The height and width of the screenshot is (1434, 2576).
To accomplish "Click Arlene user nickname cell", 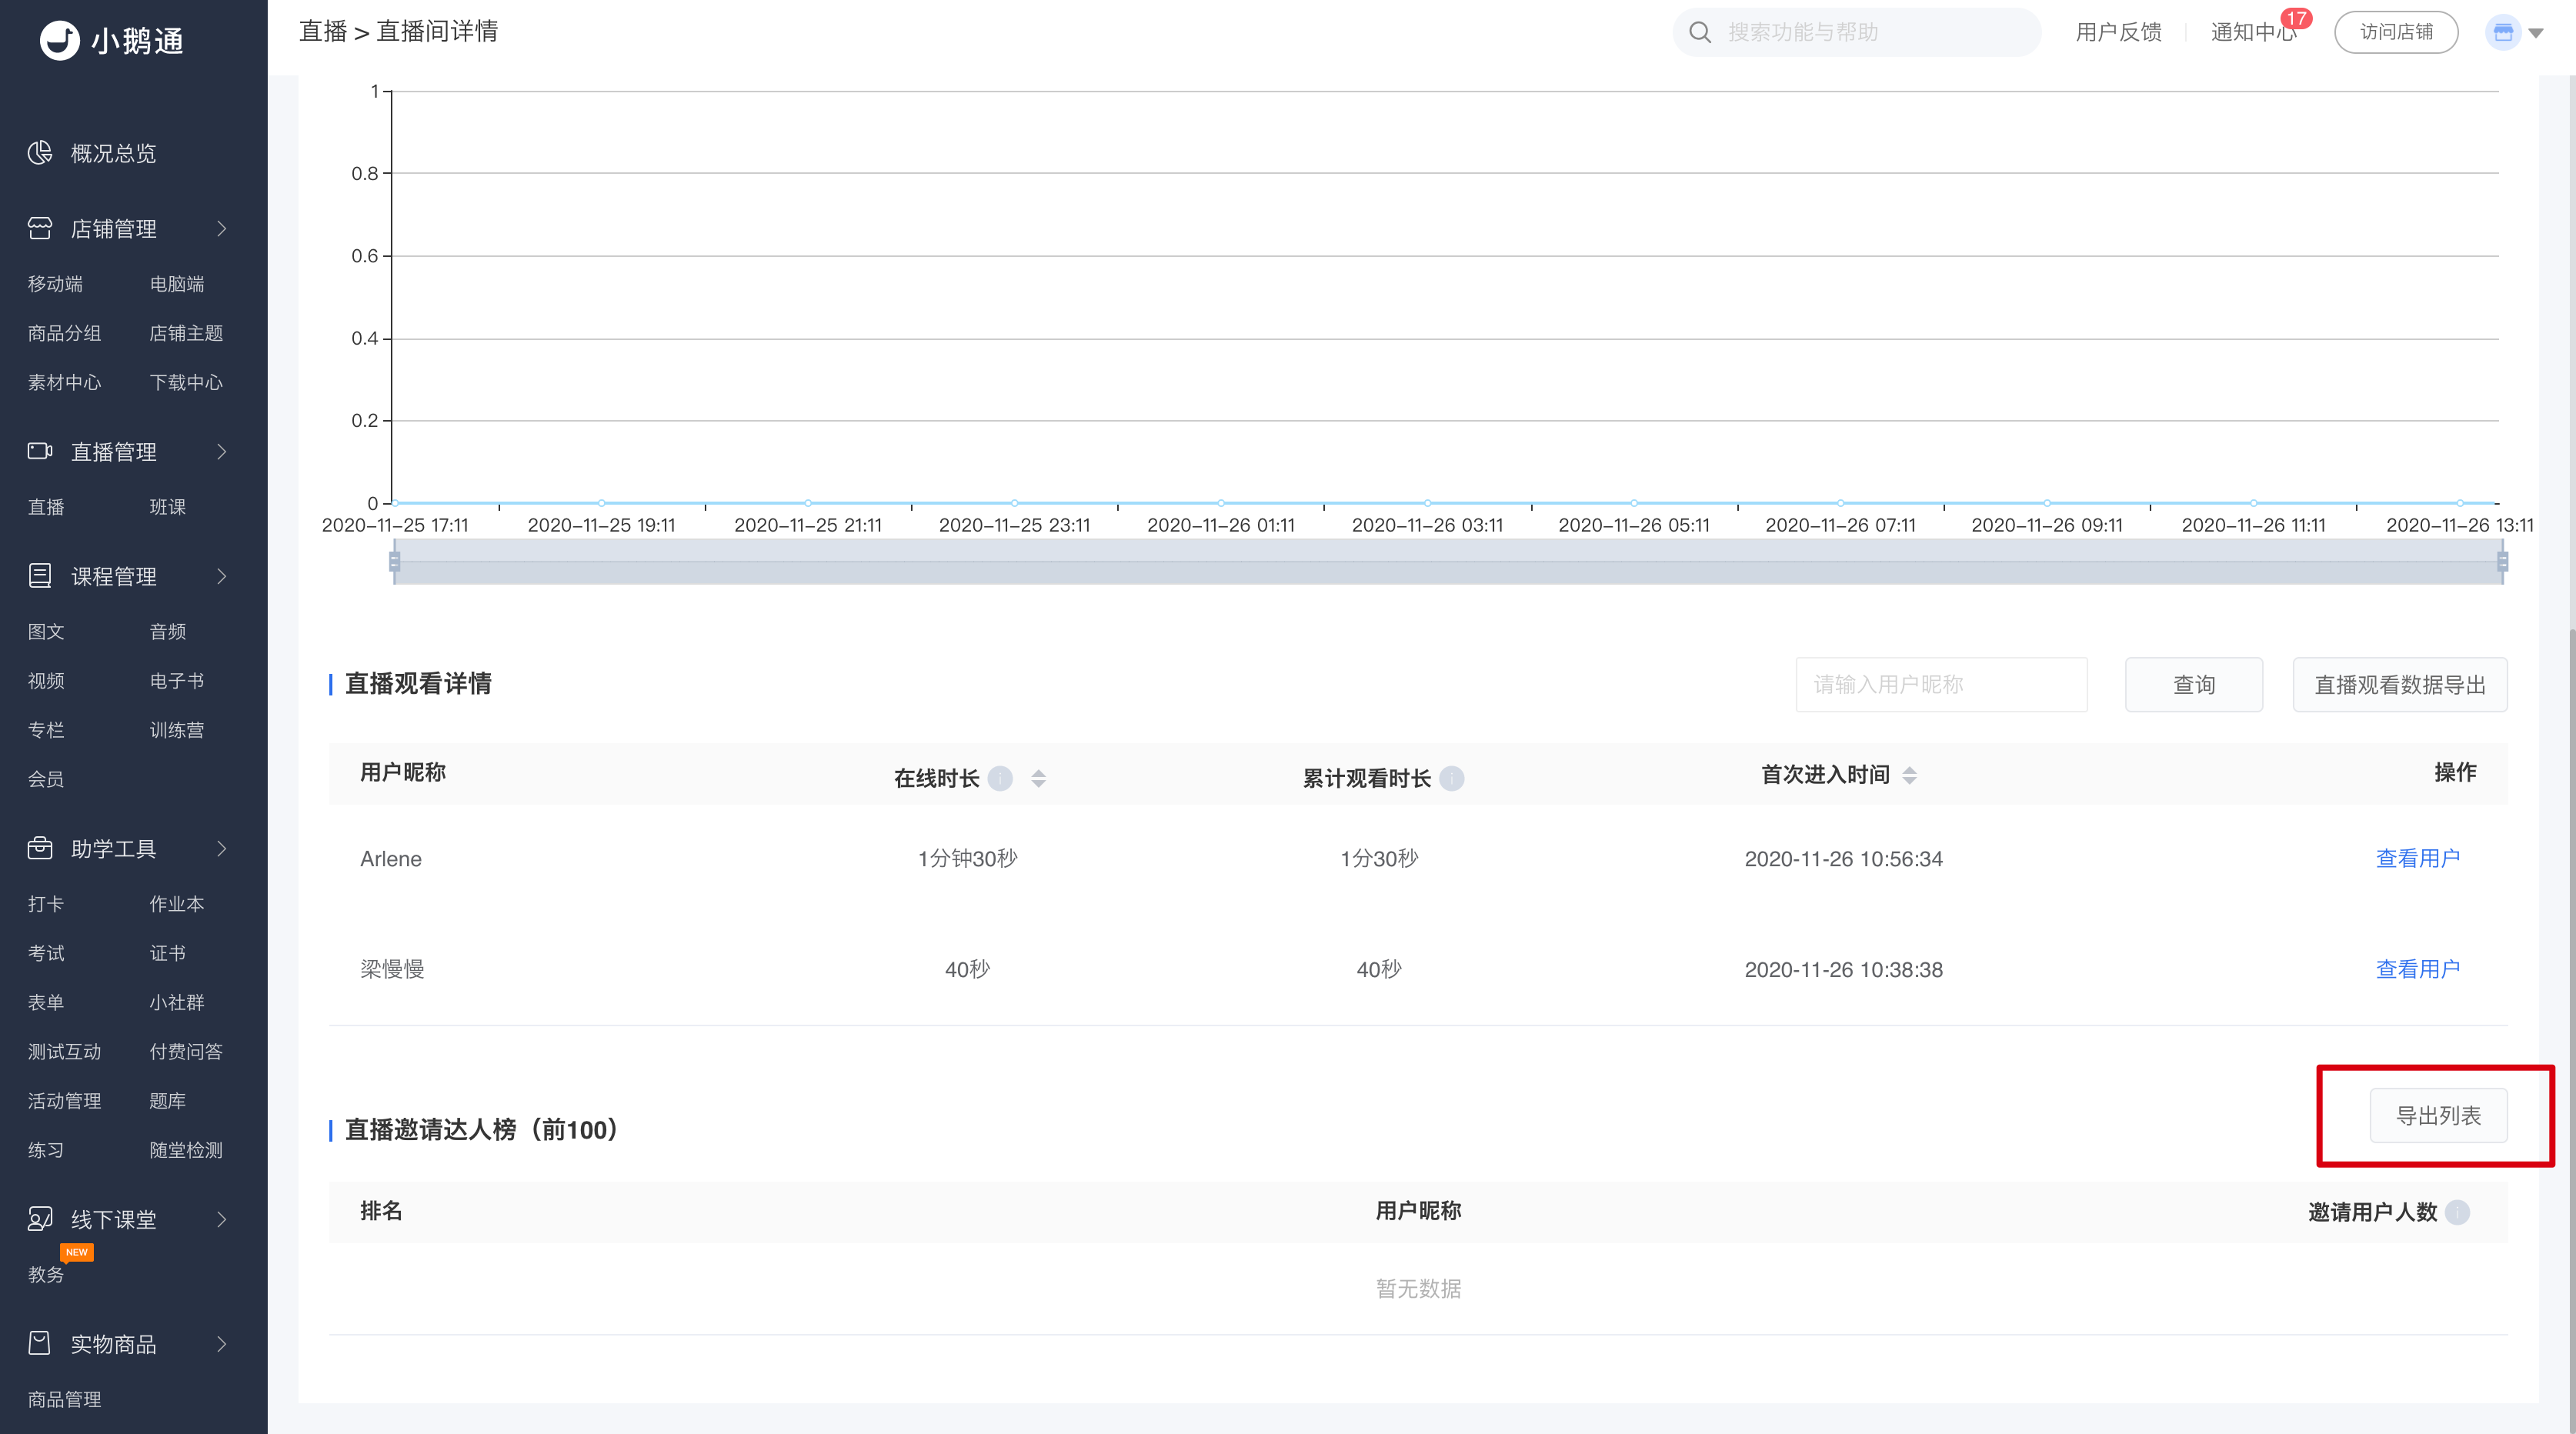I will [391, 859].
